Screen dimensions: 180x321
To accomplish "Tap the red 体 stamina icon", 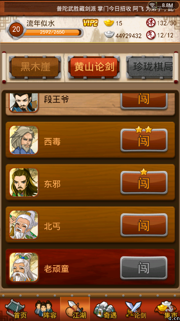I will point(151,23).
